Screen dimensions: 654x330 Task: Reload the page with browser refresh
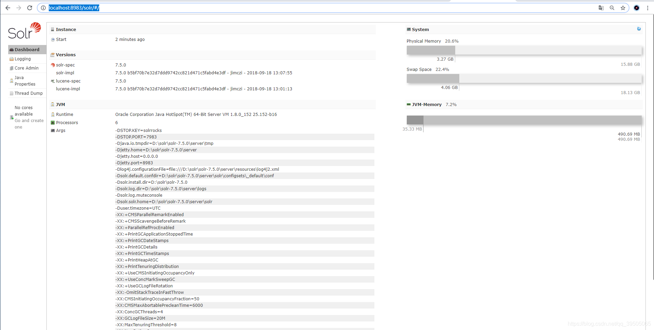pos(30,8)
